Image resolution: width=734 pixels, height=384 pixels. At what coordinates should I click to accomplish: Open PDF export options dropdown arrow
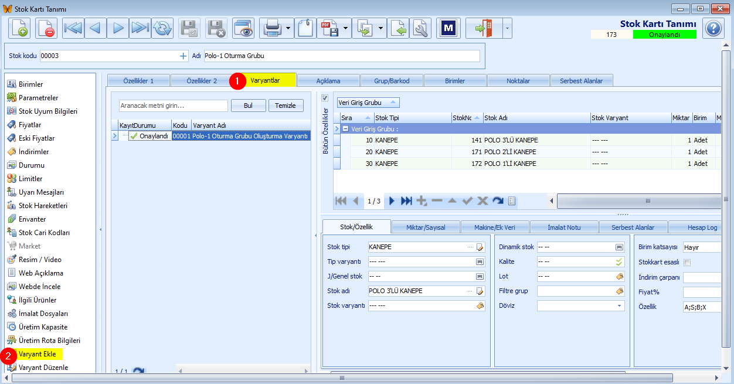(345, 28)
